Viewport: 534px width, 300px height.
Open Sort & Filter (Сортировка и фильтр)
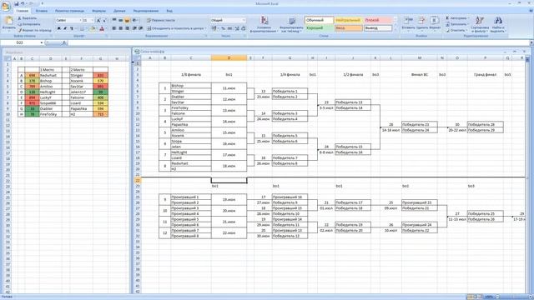coord(480,24)
